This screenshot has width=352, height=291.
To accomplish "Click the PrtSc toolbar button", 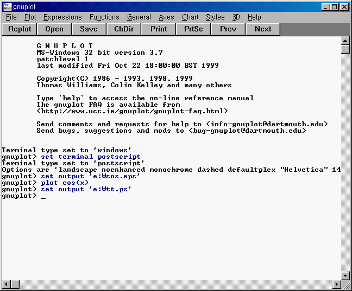I will click(193, 29).
